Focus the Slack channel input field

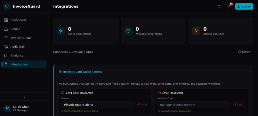[97, 105]
